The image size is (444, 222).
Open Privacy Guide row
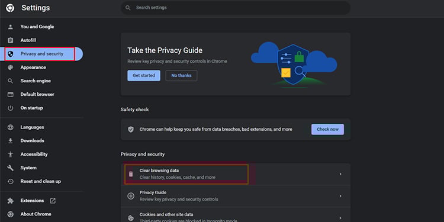pyautogui.click(x=236, y=196)
